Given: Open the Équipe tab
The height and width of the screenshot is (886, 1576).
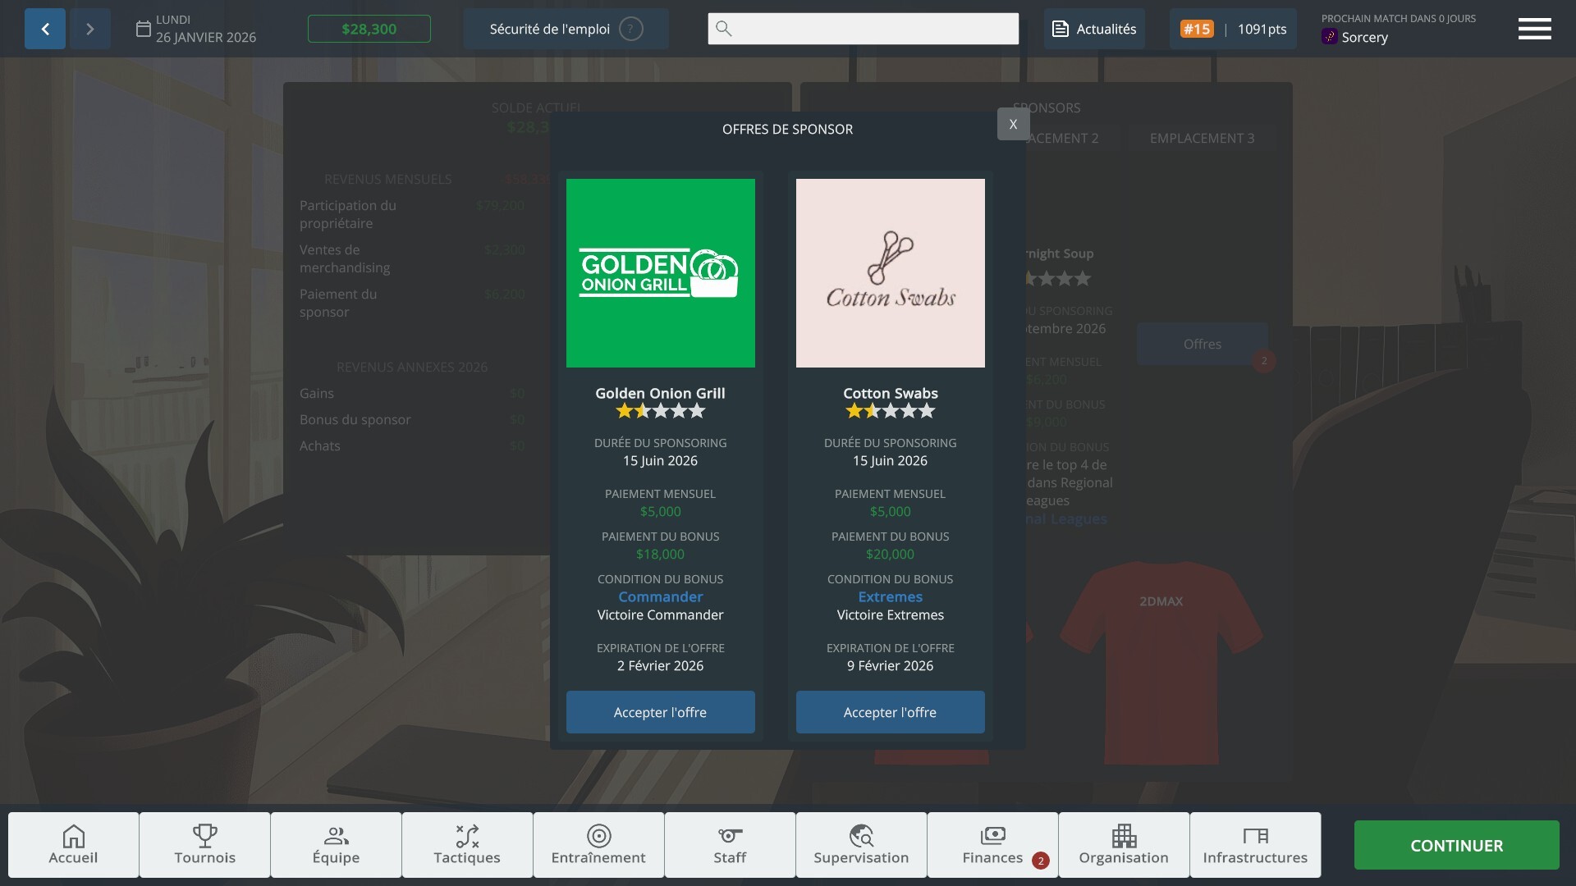Looking at the screenshot, I should [x=336, y=845].
